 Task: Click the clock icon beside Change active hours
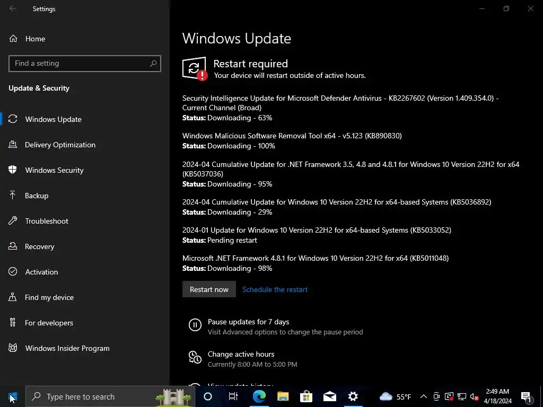click(x=195, y=357)
